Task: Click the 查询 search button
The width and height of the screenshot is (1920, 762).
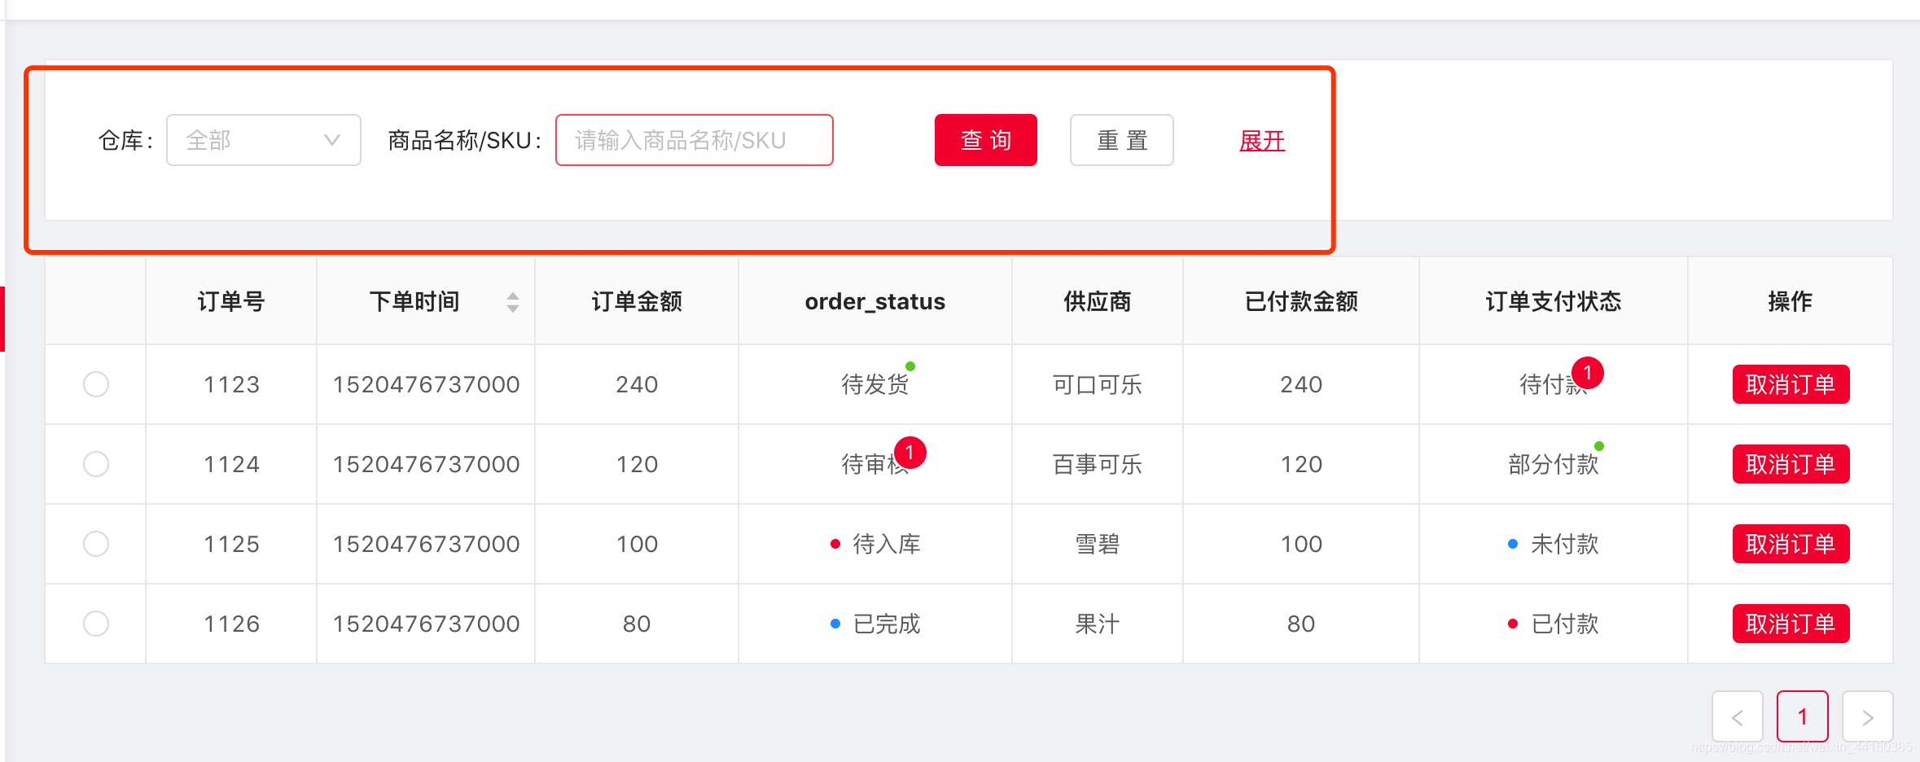Action: 985,139
